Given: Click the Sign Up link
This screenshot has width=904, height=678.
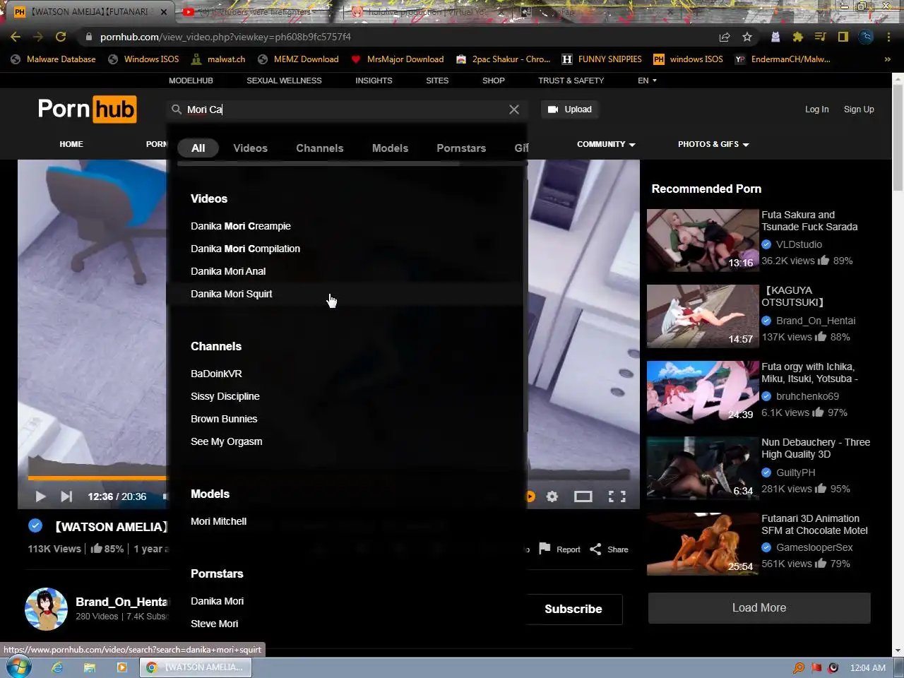Looking at the screenshot, I should click(x=859, y=109).
